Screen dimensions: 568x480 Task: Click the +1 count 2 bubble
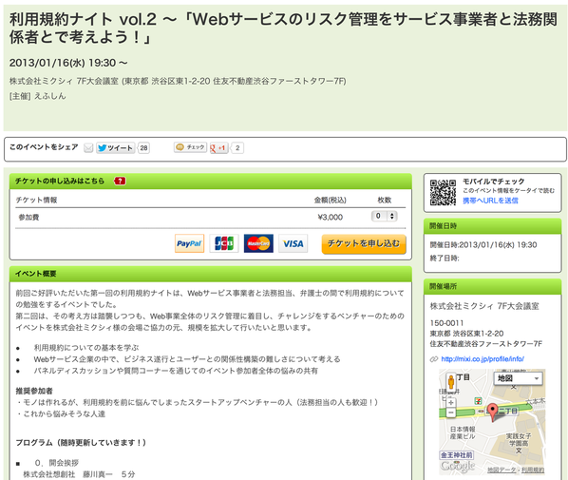[237, 148]
